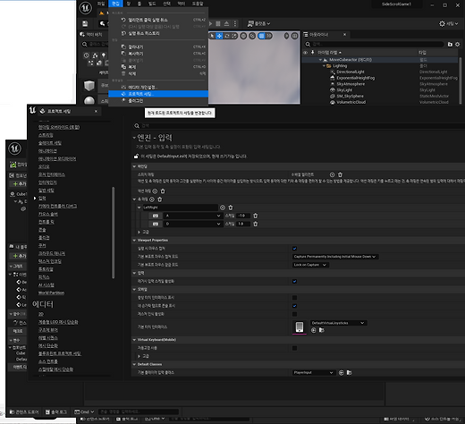Delete the LeftRight axis mapping
This screenshot has width=465, height=424.
pos(231,208)
